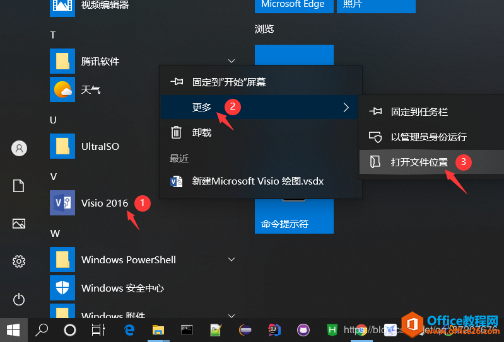Click the Power icon in Start sidebar

tap(19, 299)
